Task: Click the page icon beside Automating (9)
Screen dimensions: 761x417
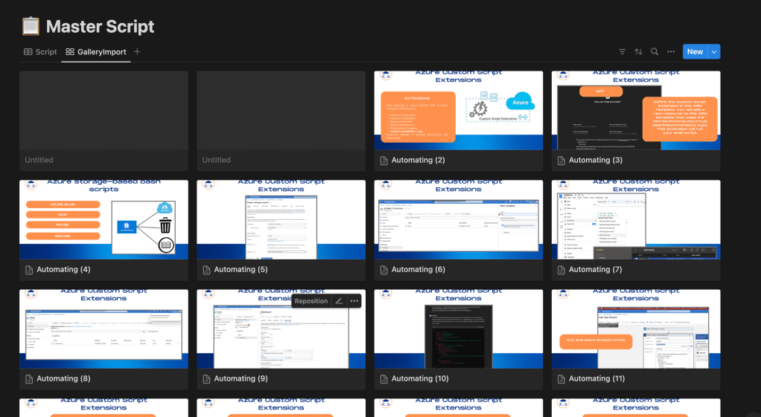Action: (207, 379)
